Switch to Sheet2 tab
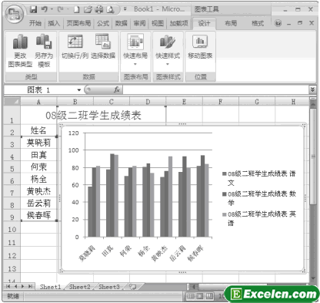This screenshot has width=320, height=303. point(80,287)
